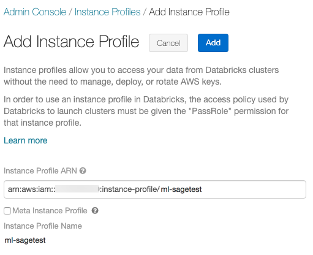313x255 pixels.
Task: Click the Meta Instance Profile label text
Action: click(x=50, y=210)
